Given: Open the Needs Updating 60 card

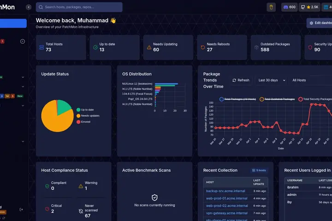Looking at the screenshot, I should click(168, 47).
